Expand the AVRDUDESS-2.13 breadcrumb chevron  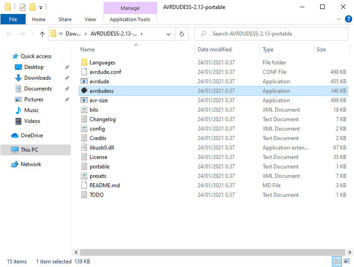141,34
